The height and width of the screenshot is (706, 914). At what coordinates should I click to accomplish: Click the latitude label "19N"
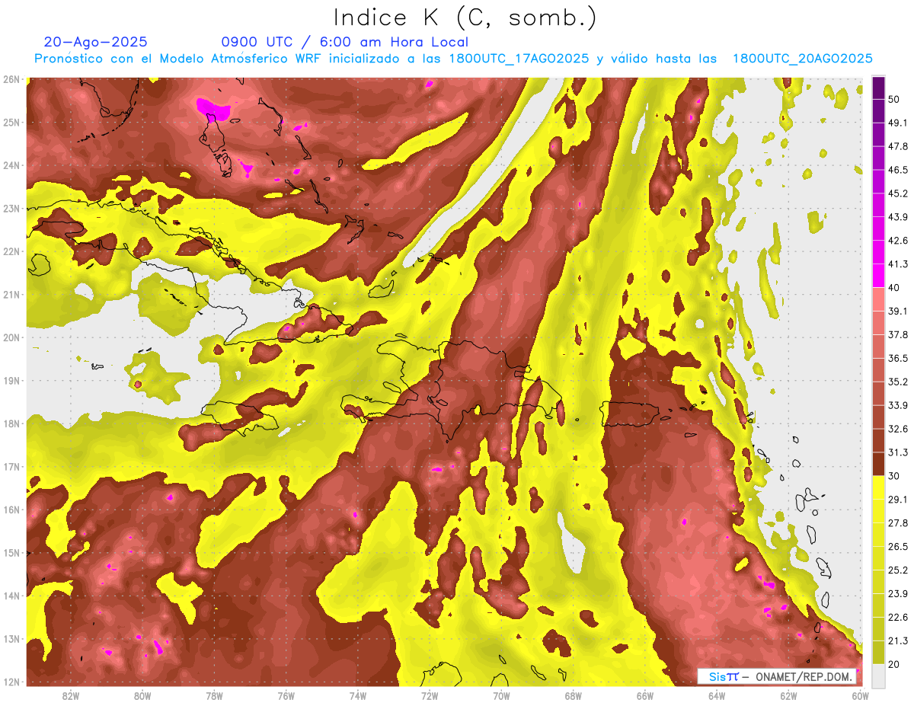[x=11, y=381]
